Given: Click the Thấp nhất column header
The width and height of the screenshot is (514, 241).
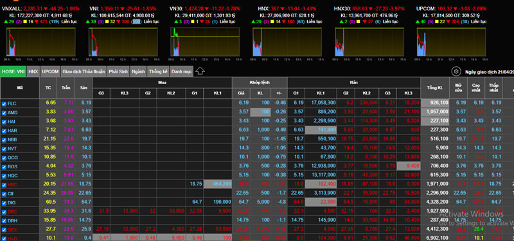Looking at the screenshot, I should pos(493,88).
